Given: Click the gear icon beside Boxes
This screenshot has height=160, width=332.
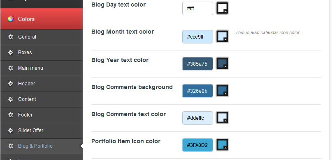Looking at the screenshot, I should [11, 53].
